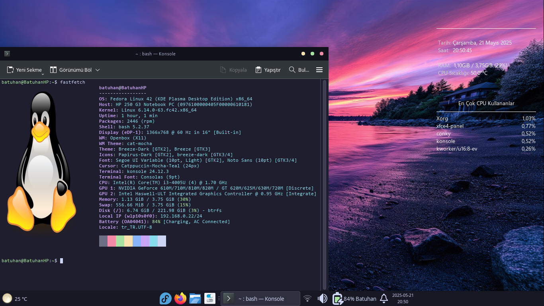Click the pink color block in fastfetch palette
The height and width of the screenshot is (306, 544).
pyautogui.click(x=112, y=241)
